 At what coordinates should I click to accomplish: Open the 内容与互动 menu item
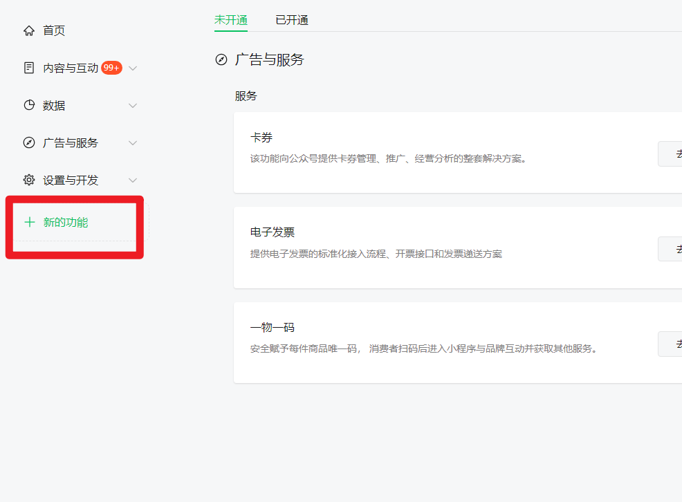click(71, 68)
